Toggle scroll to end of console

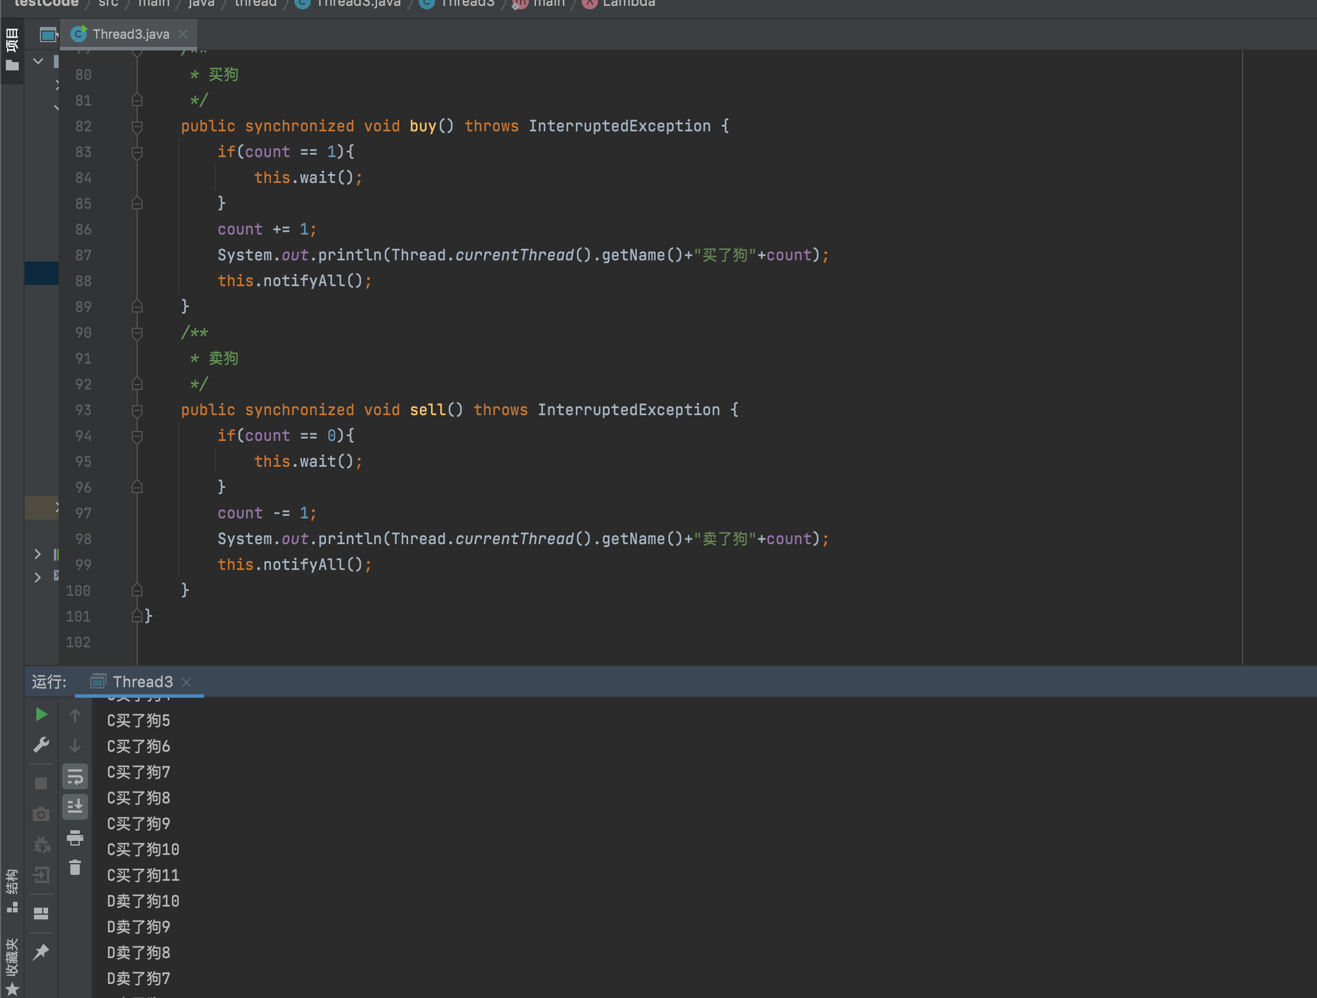[x=75, y=807]
